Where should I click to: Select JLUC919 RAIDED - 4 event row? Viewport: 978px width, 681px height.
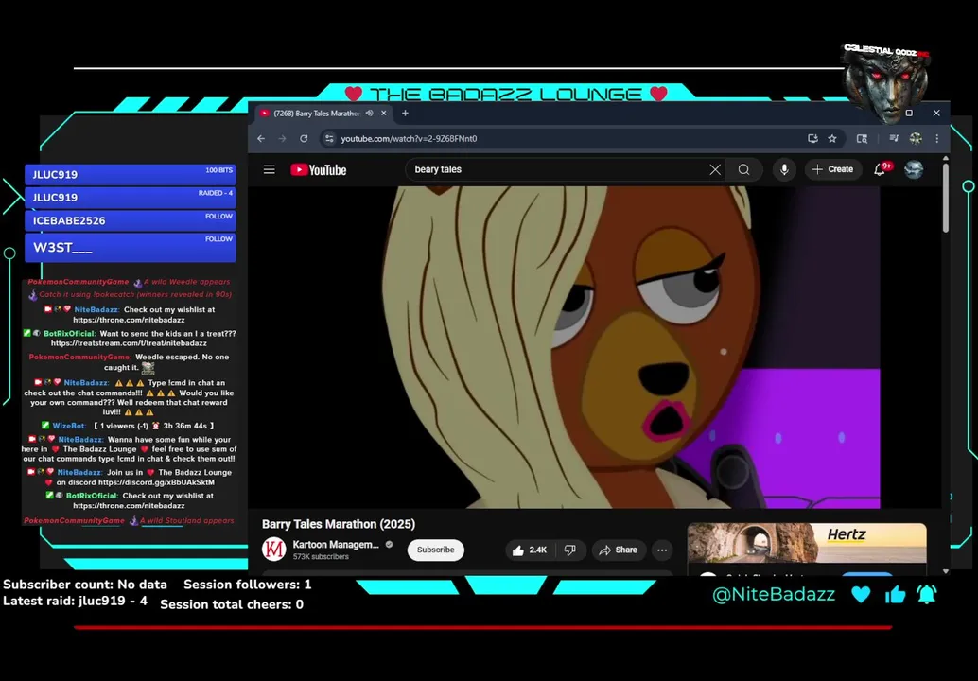[131, 197]
